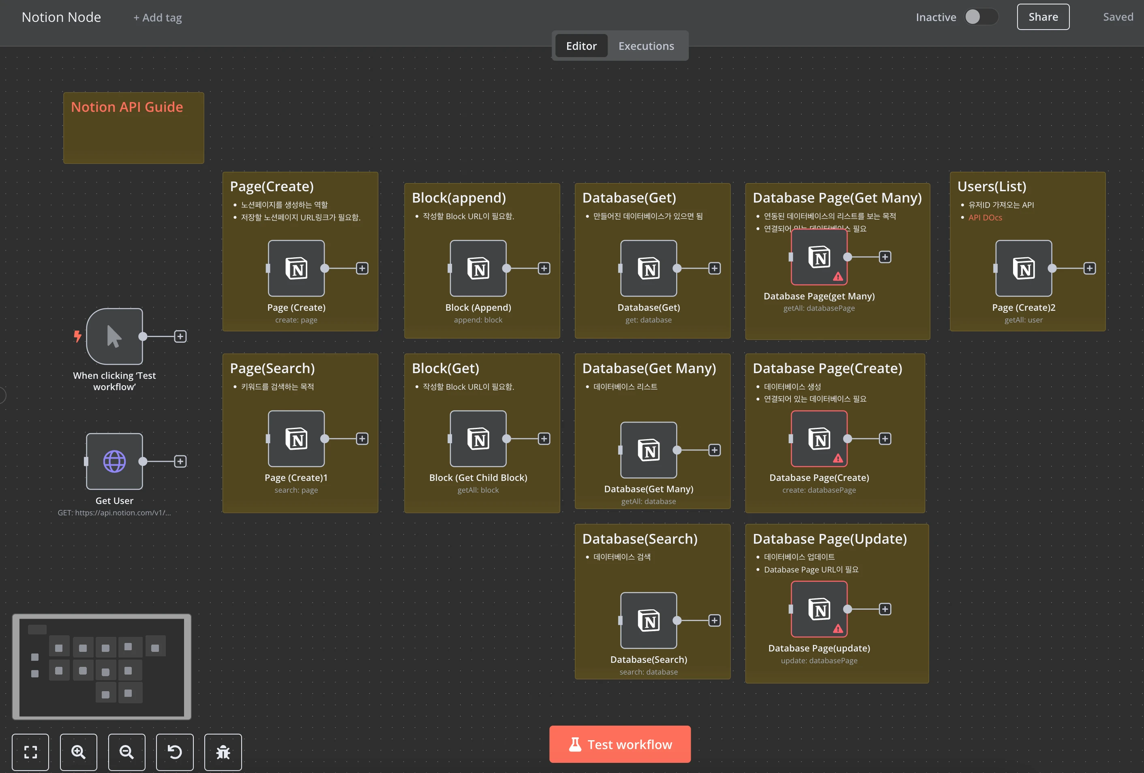
Task: Open the Block (Append) Notion node
Action: click(478, 268)
